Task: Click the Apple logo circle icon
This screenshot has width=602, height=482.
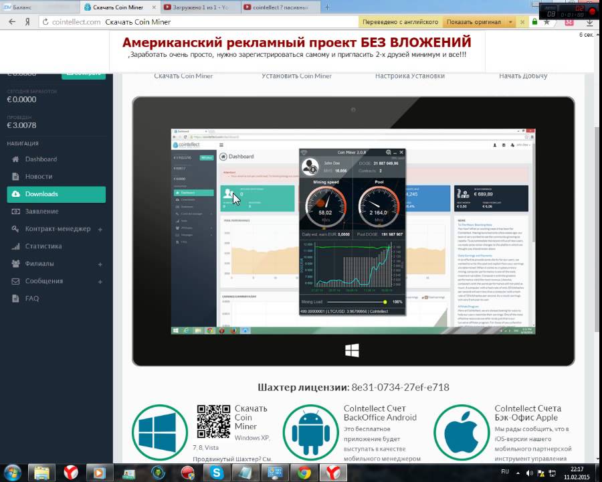Action: [x=462, y=432]
